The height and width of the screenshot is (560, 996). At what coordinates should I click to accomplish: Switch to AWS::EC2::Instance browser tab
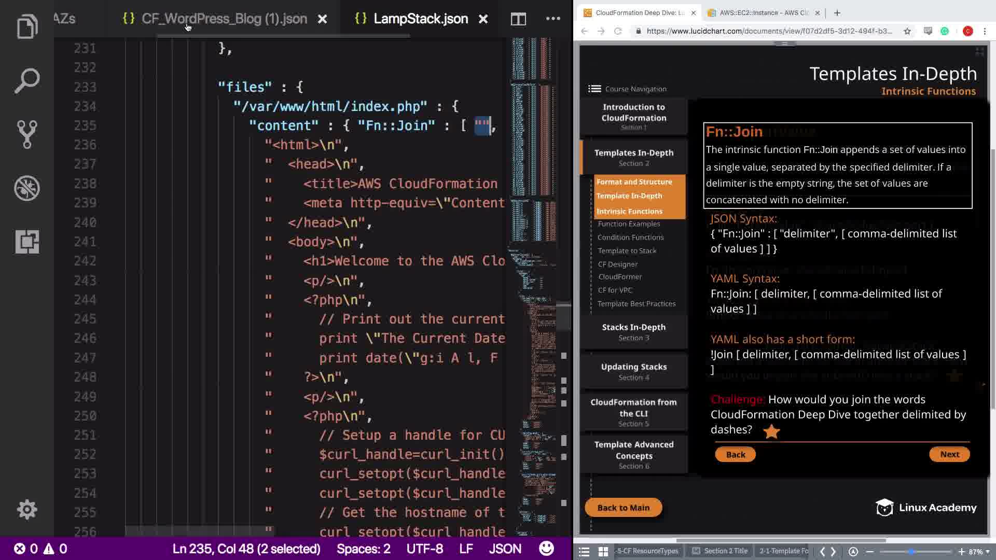tap(764, 13)
